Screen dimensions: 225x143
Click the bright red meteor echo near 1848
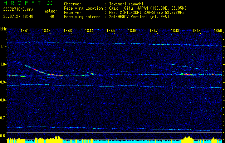click(x=186, y=74)
